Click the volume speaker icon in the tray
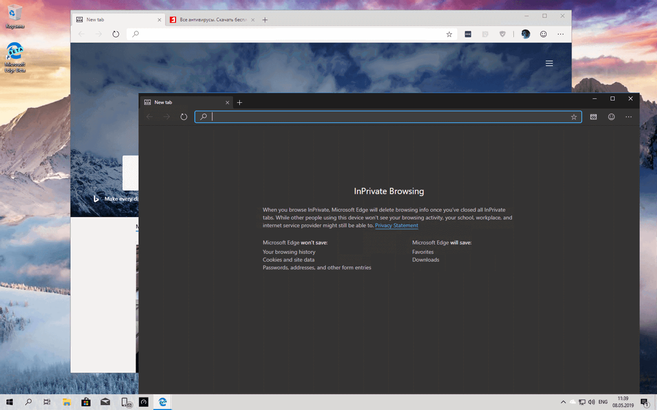The height and width of the screenshot is (410, 657). click(591, 402)
